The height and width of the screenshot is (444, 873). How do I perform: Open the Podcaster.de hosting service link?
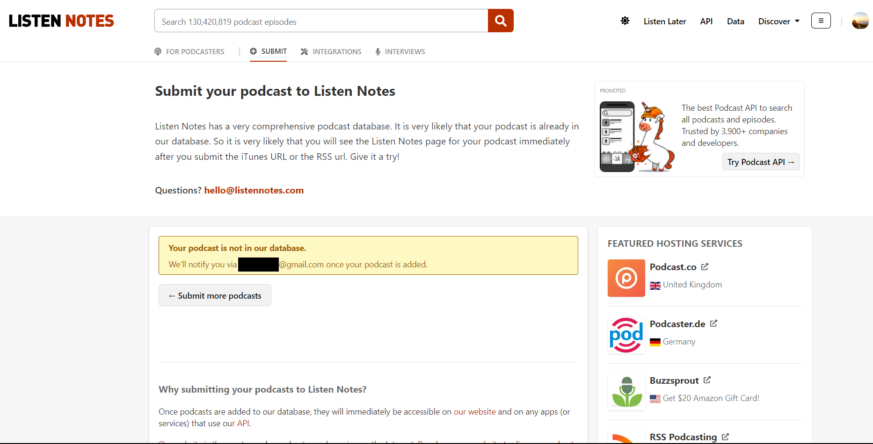point(677,324)
